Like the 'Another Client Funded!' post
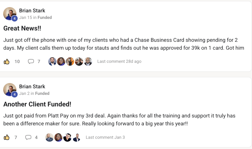252x149 pixels. [7, 137]
